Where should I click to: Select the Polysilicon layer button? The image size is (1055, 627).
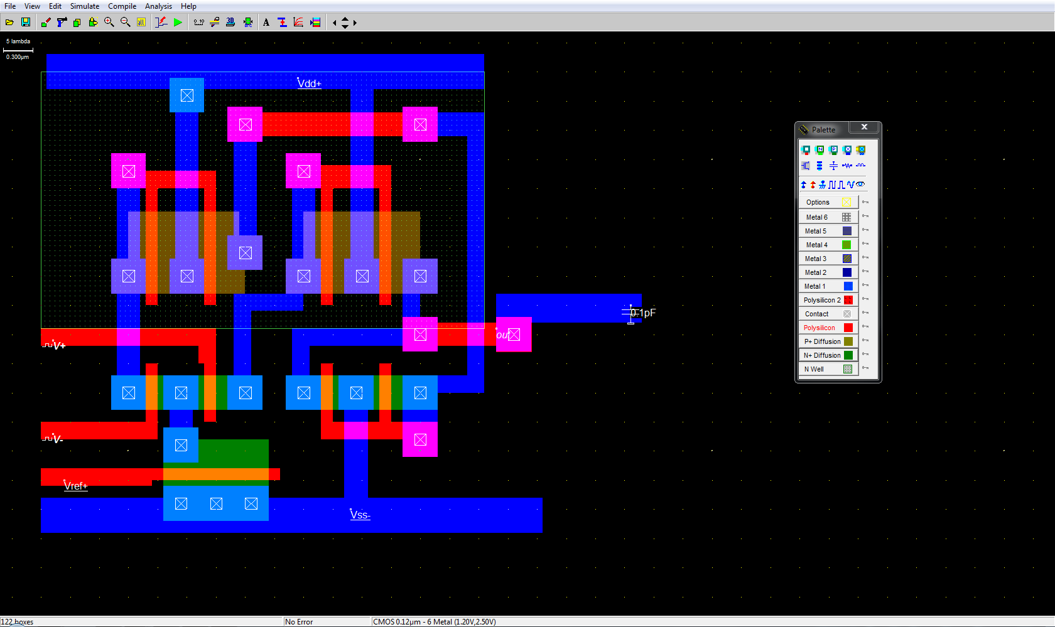coord(828,328)
